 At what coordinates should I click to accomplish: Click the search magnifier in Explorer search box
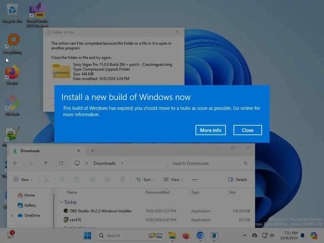(x=245, y=163)
